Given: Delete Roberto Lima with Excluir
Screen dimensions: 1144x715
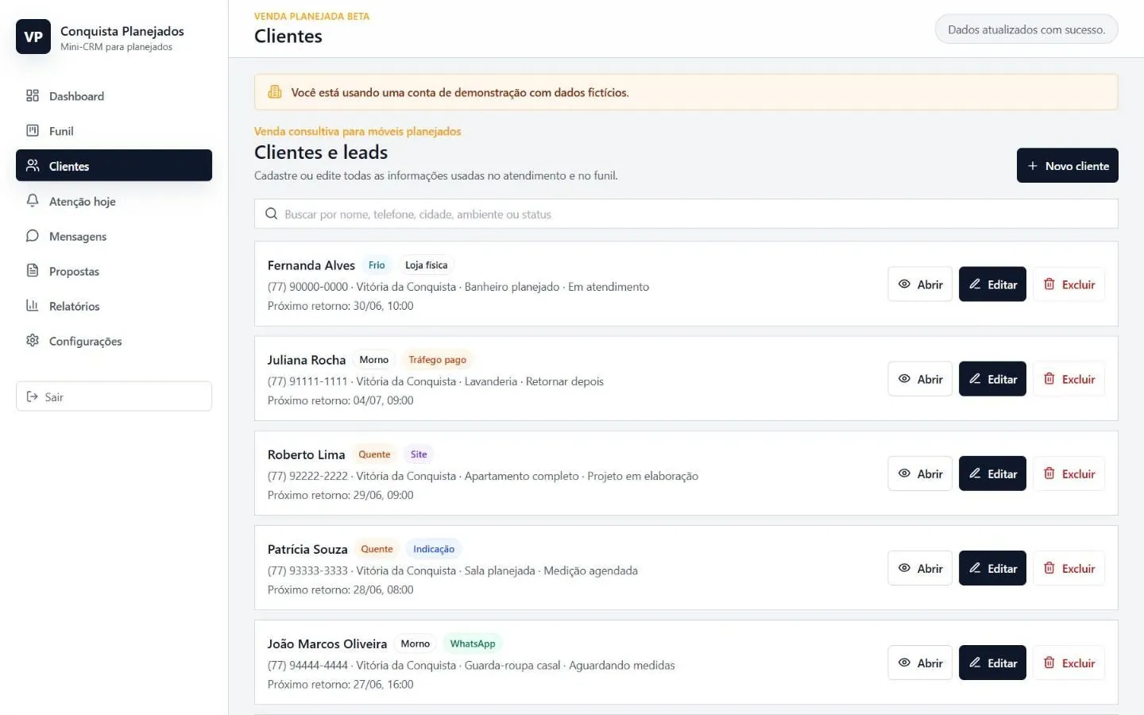Looking at the screenshot, I should coord(1069,473).
